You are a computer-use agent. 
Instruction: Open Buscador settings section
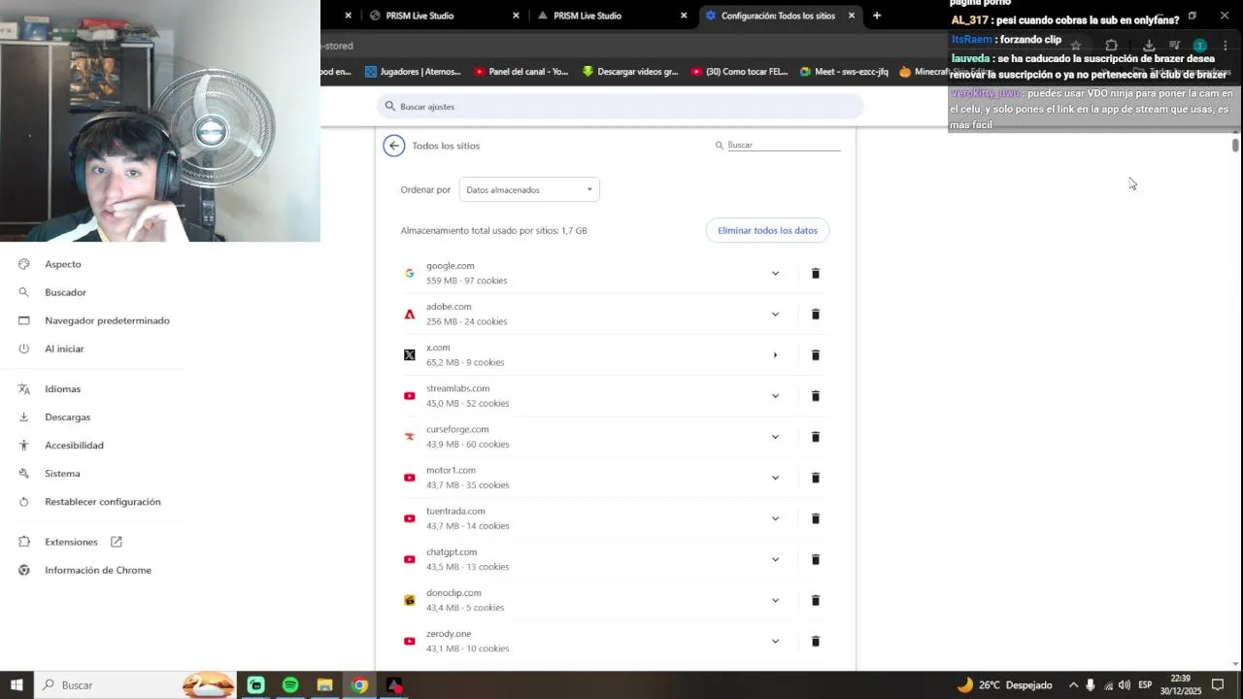[65, 292]
